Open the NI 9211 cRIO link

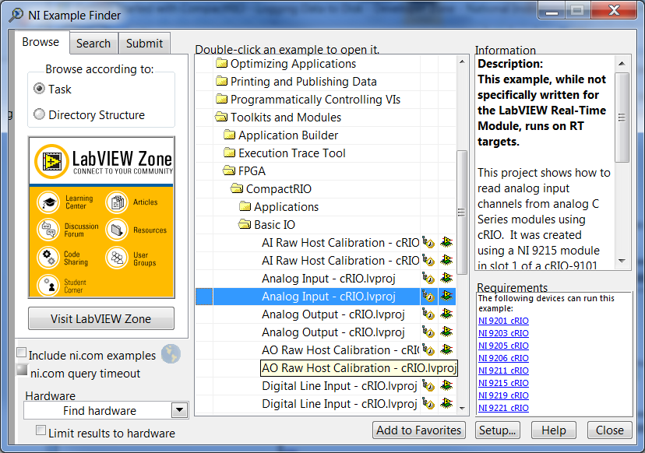(x=503, y=370)
